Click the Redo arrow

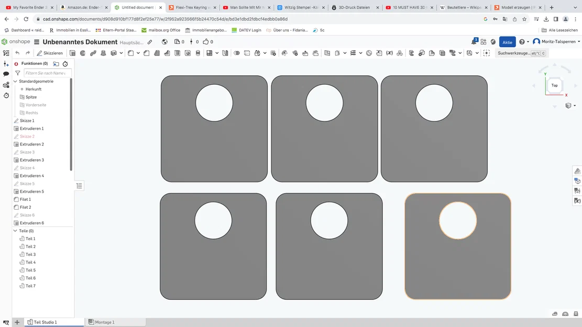point(28,53)
